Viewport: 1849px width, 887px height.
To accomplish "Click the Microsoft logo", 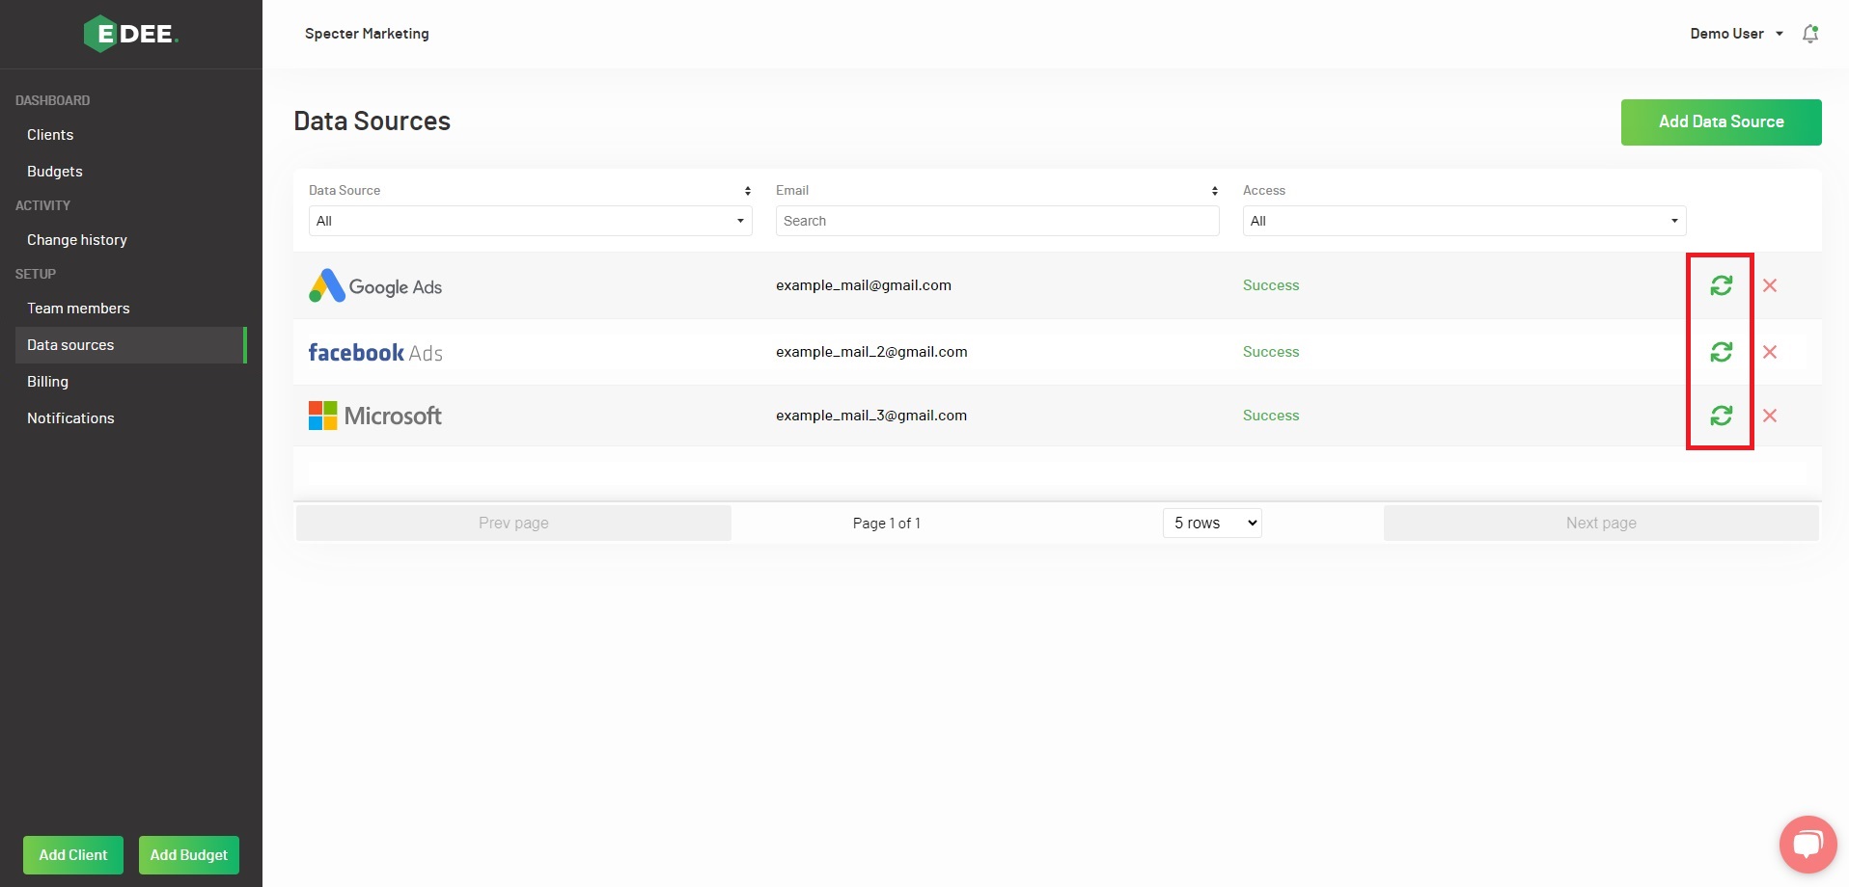I will point(375,416).
